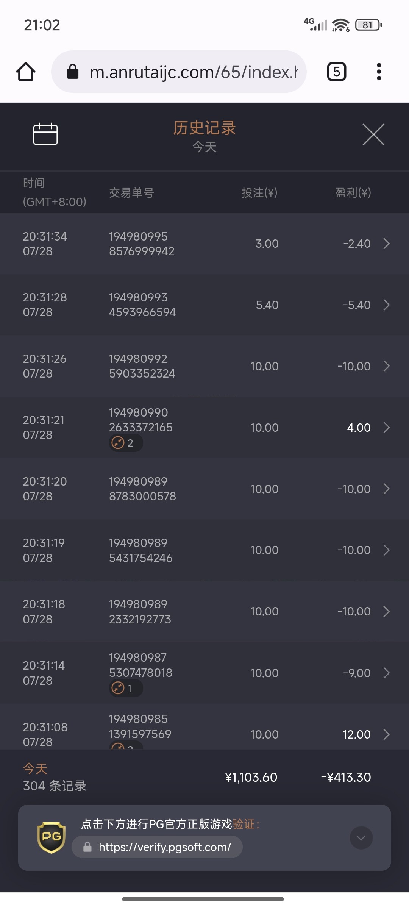The width and height of the screenshot is (409, 909).
Task: Tap the browser home icon
Action: (26, 72)
